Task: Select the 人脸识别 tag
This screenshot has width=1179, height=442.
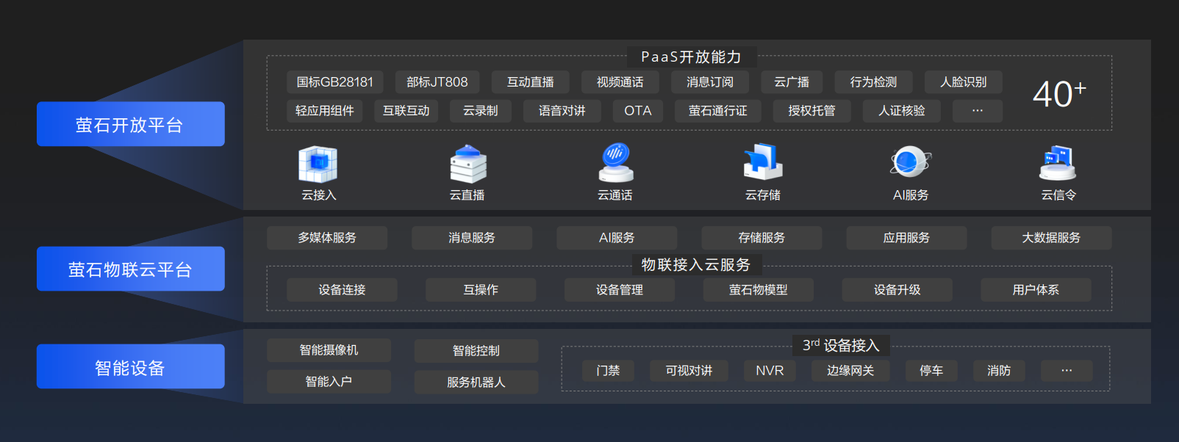Action: click(x=964, y=82)
